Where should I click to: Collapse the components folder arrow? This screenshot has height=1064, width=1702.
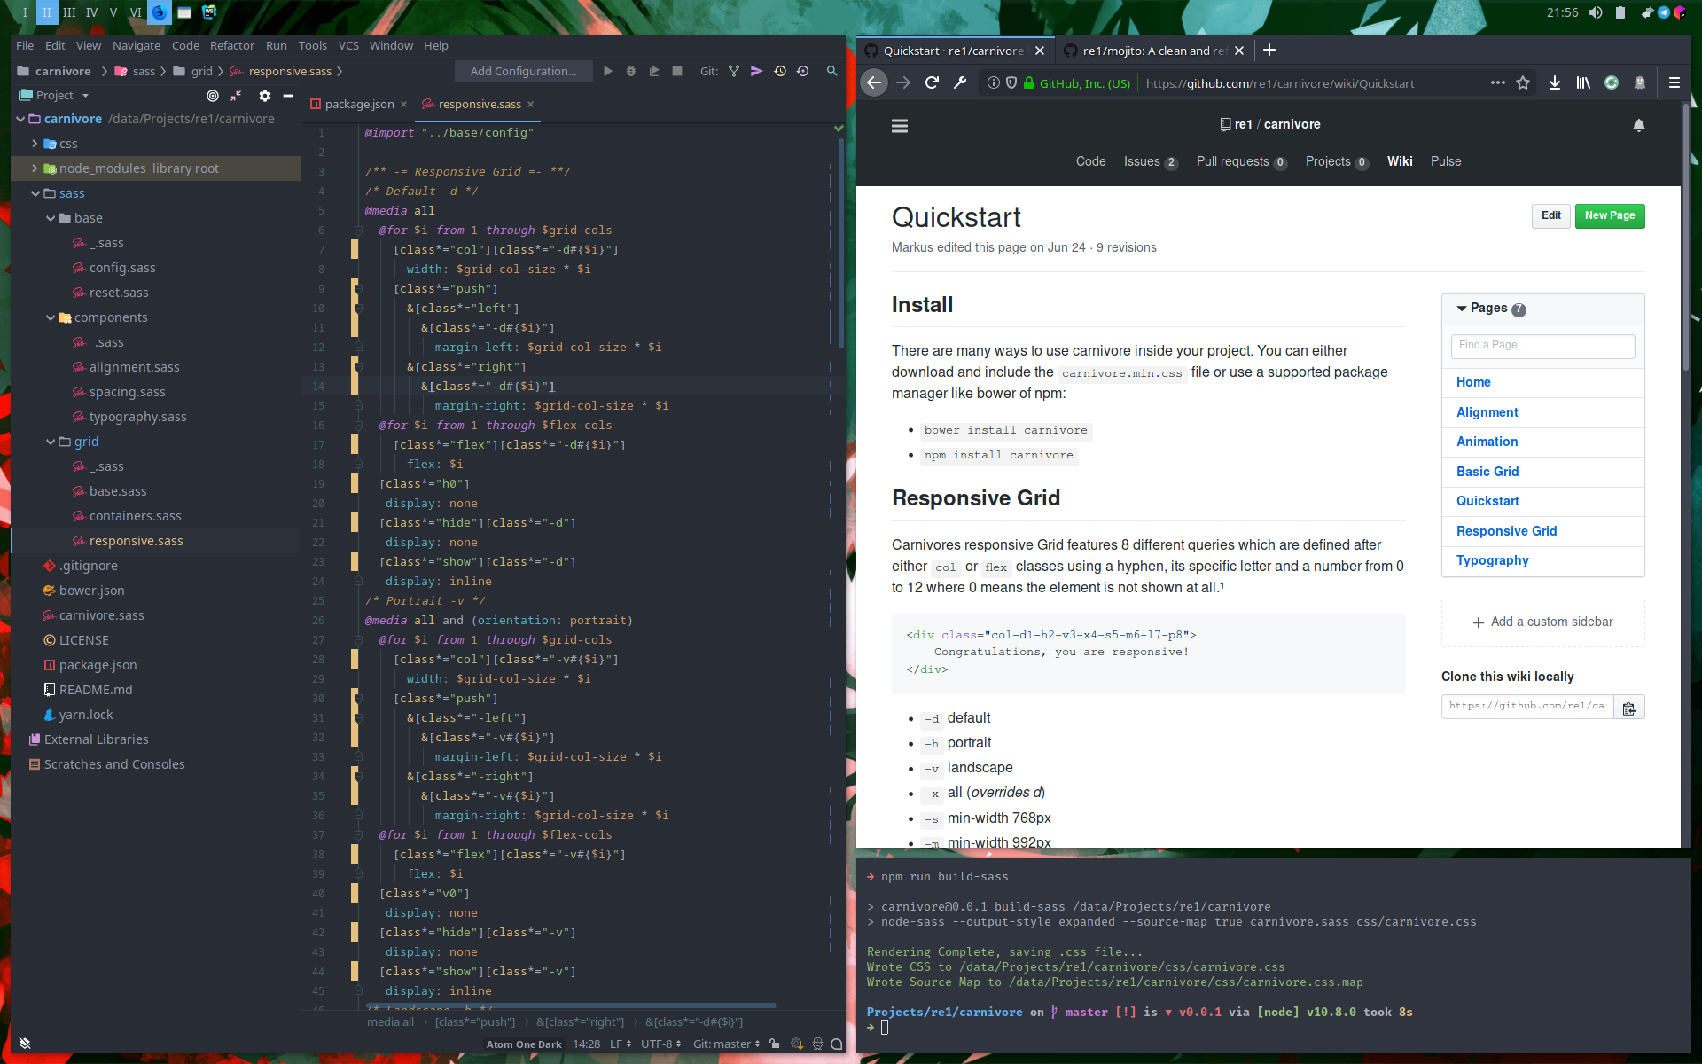click(51, 317)
